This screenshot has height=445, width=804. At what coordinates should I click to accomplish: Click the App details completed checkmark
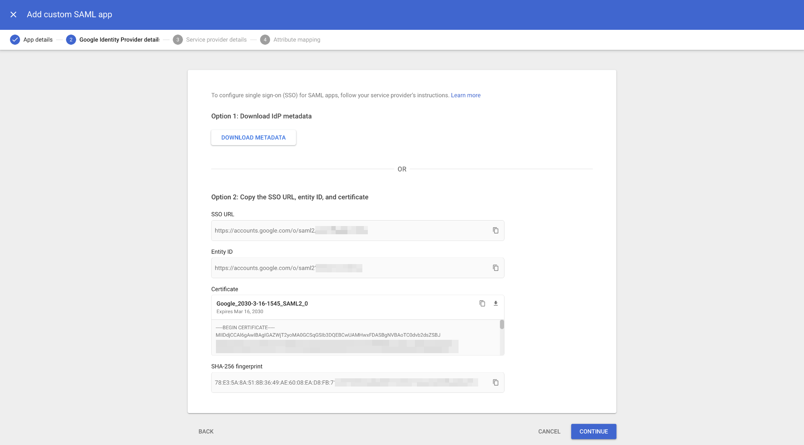click(x=15, y=39)
